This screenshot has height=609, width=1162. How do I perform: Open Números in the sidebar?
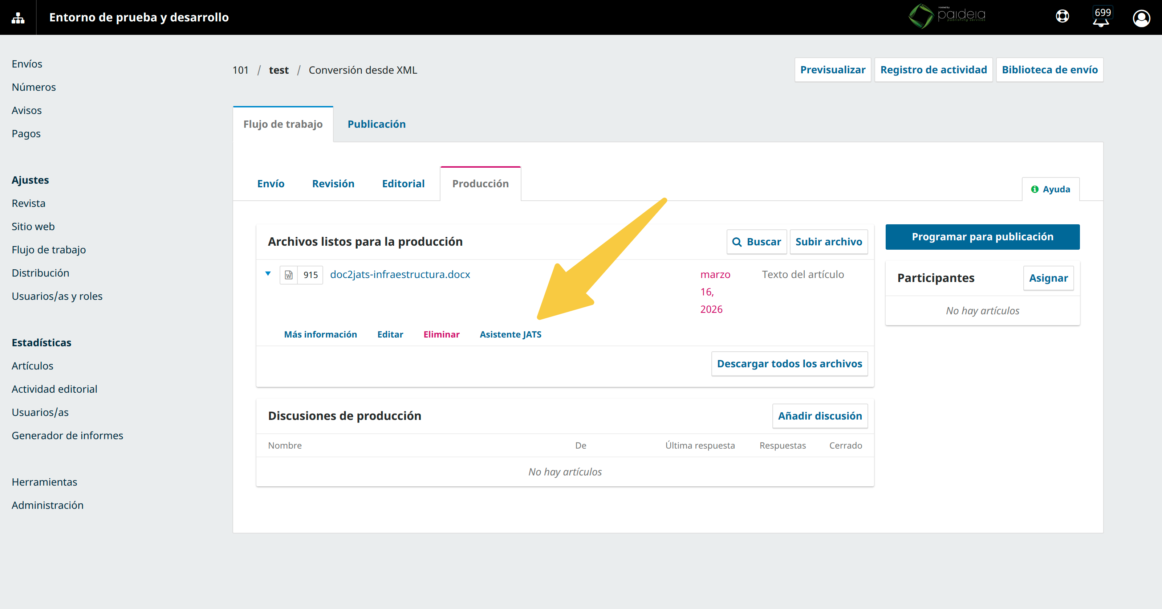tap(34, 87)
